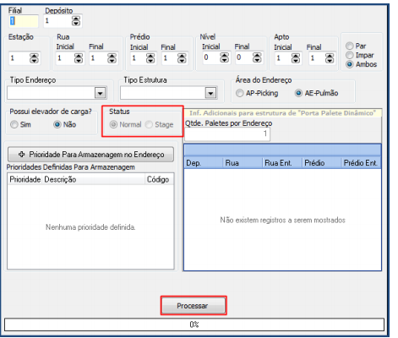The image size is (398, 338).
Task: Click the Rua Inicial spinner
Action: [x=79, y=58]
